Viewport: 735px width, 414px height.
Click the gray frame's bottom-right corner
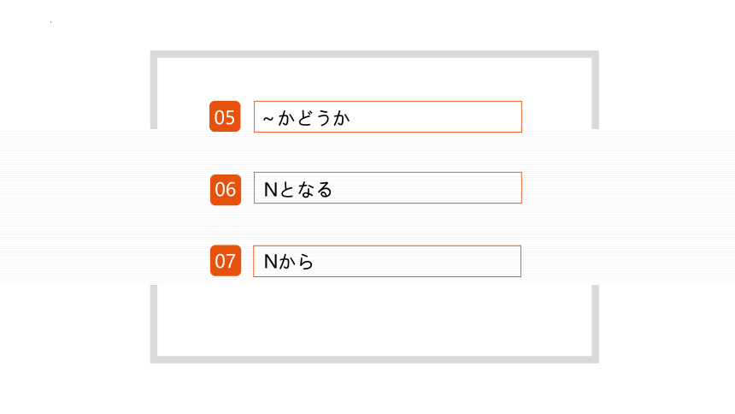596,359
